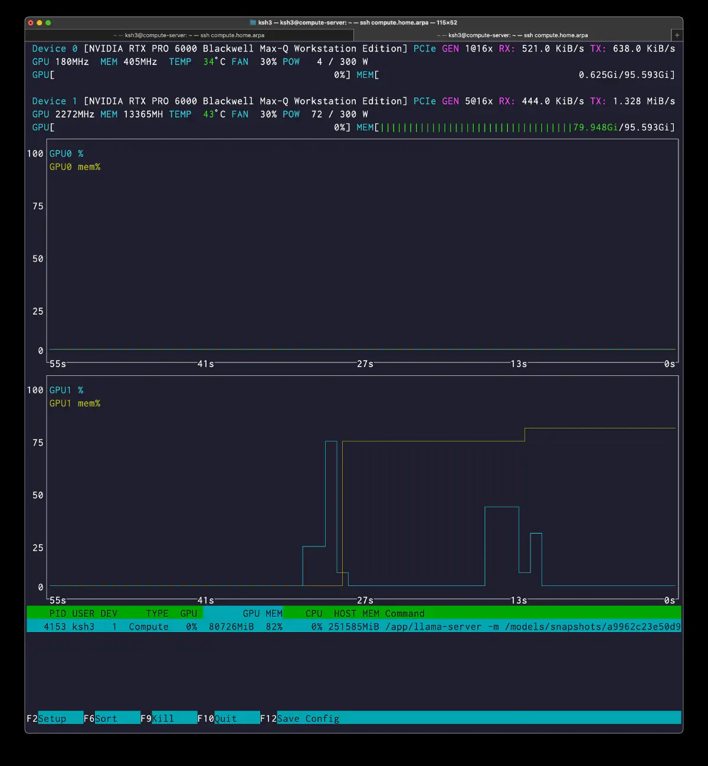This screenshot has height=766, width=708.
Task: Click the Command column header
Action: (x=405, y=613)
